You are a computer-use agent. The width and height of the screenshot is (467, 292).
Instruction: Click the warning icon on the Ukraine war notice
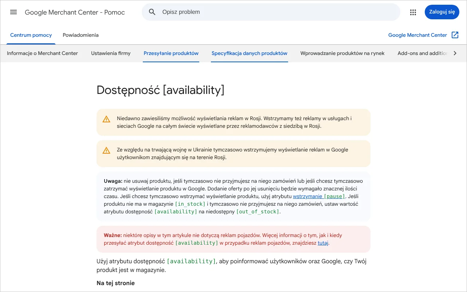point(106,150)
